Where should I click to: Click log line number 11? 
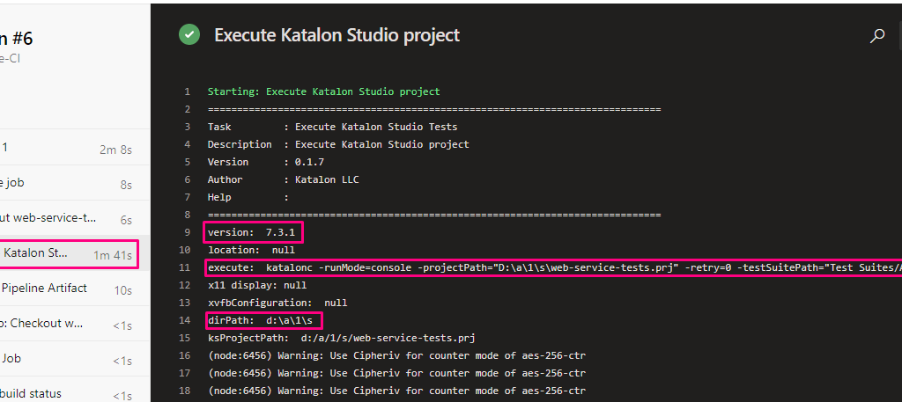(x=185, y=267)
